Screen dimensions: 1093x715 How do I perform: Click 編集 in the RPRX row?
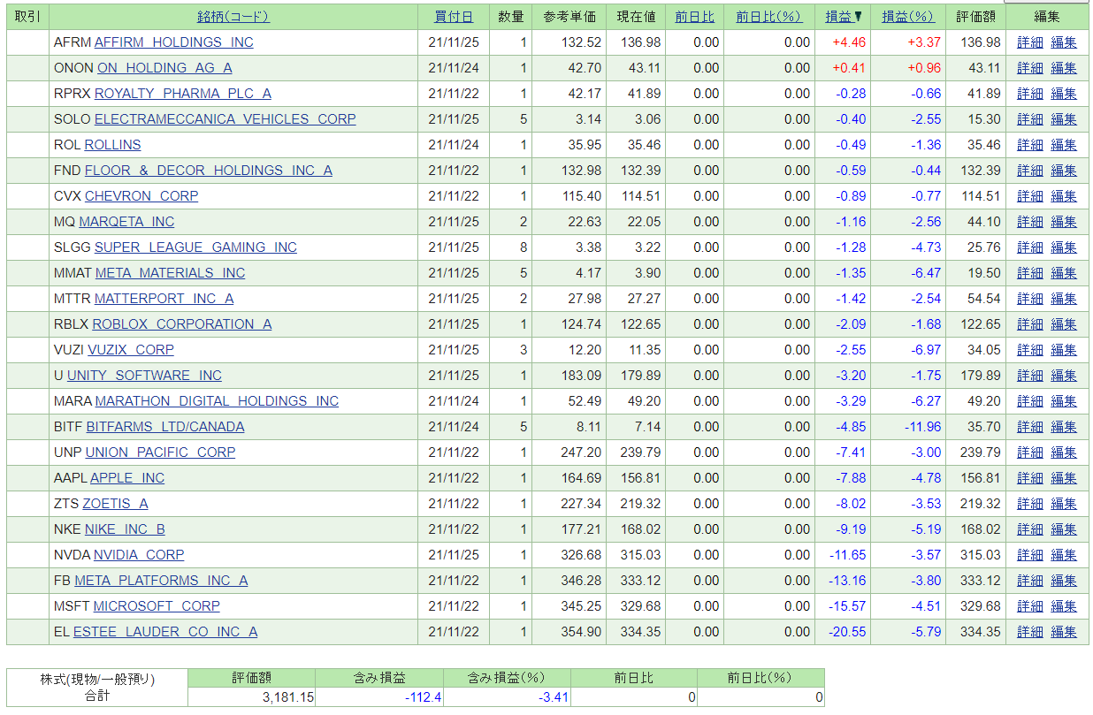1064,94
